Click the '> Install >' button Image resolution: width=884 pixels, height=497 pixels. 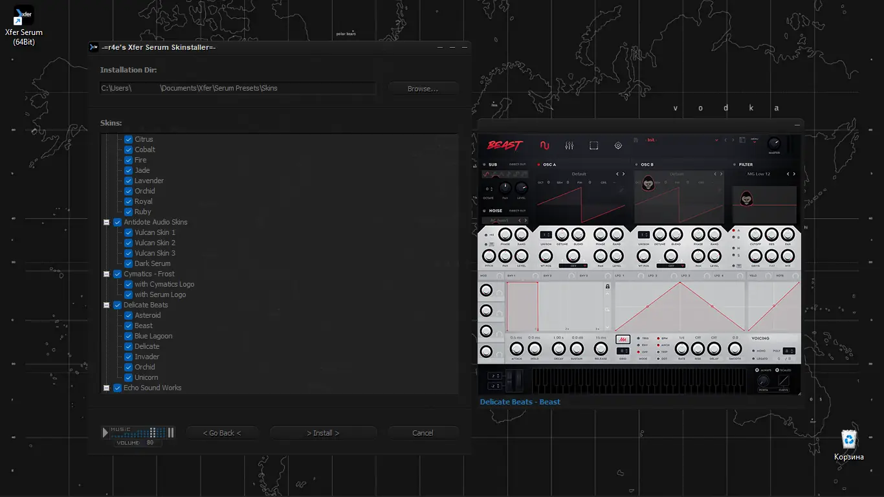(x=323, y=433)
